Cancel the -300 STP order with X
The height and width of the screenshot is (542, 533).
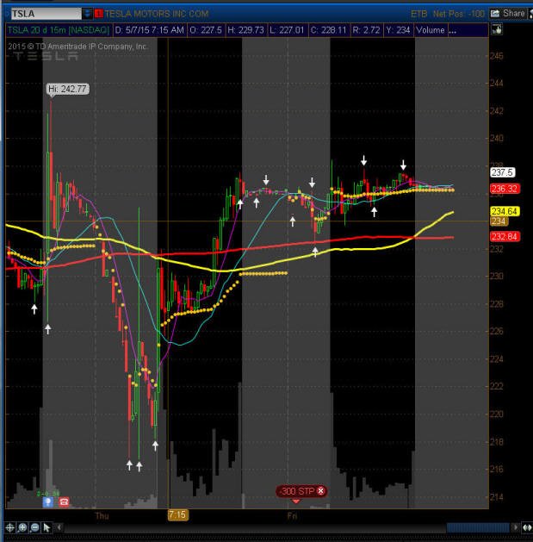321,490
